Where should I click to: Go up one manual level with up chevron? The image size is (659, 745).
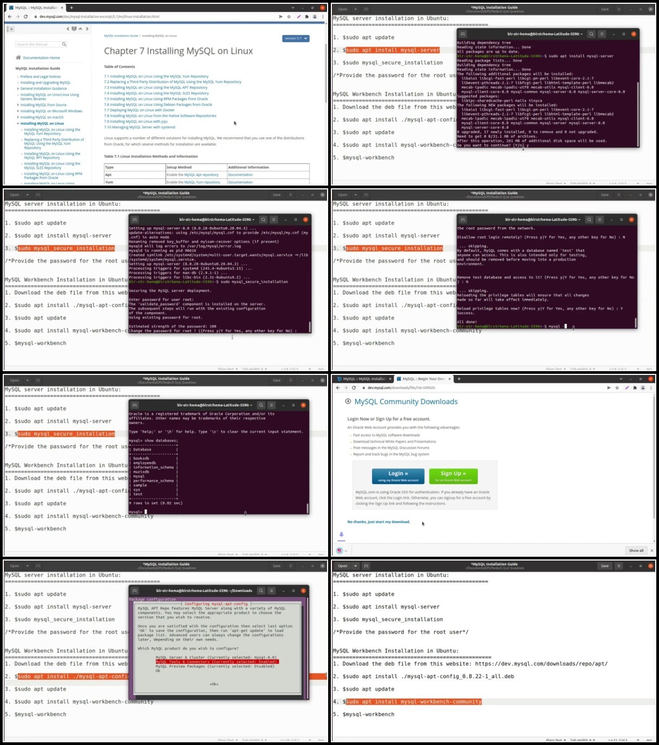click(81, 29)
